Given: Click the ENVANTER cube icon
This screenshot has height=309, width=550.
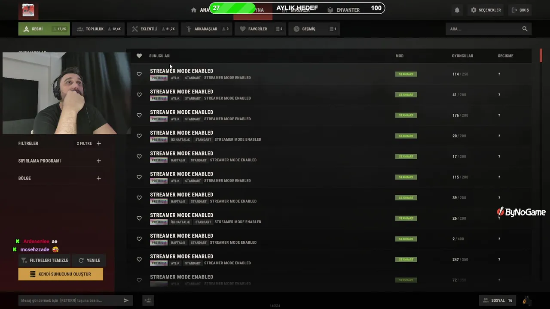Looking at the screenshot, I should pos(330,10).
